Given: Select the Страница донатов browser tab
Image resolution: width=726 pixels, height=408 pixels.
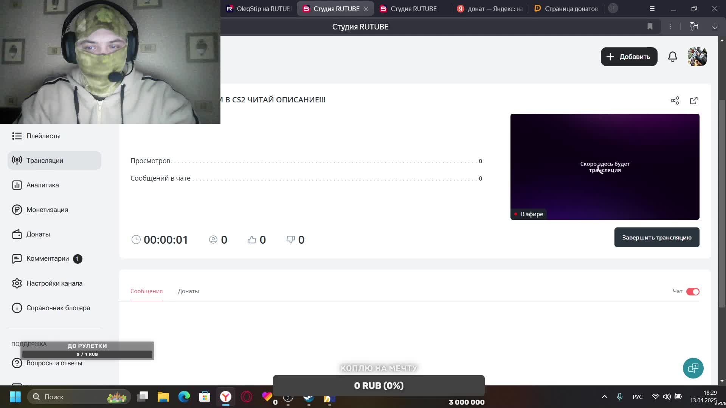Looking at the screenshot, I should click(x=566, y=8).
